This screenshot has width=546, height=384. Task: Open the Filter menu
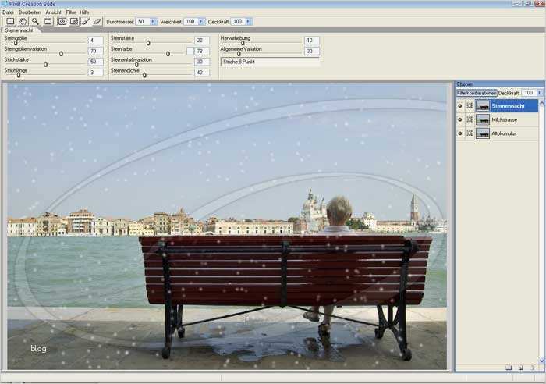coord(71,12)
